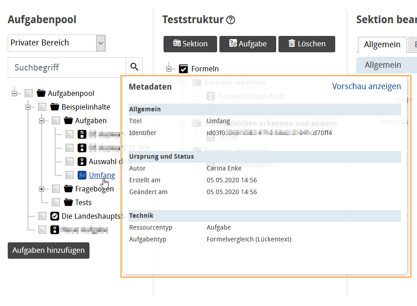Tick the checkbox beside Umfang
Image resolution: width=417 pixels, height=306 pixels.
pos(69,175)
